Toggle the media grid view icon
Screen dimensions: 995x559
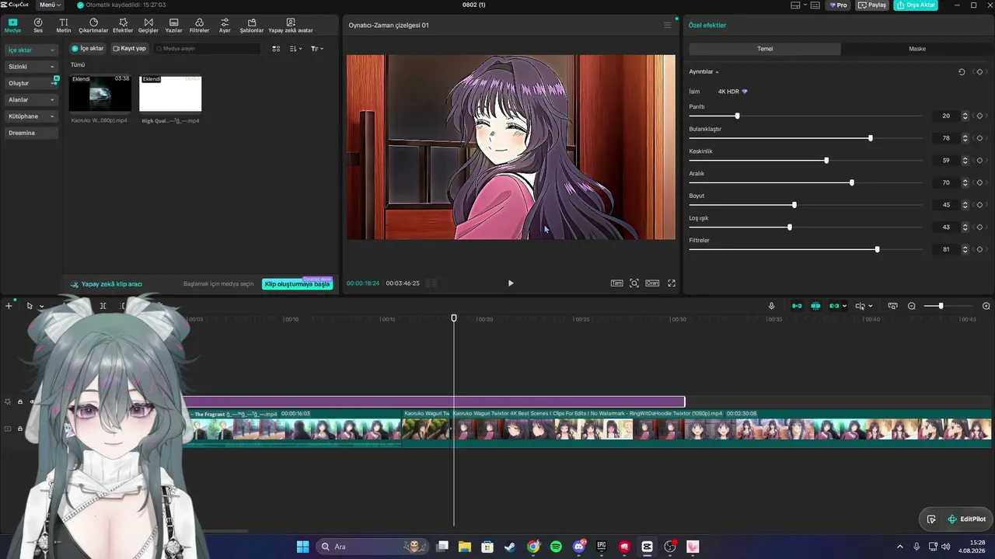276,48
